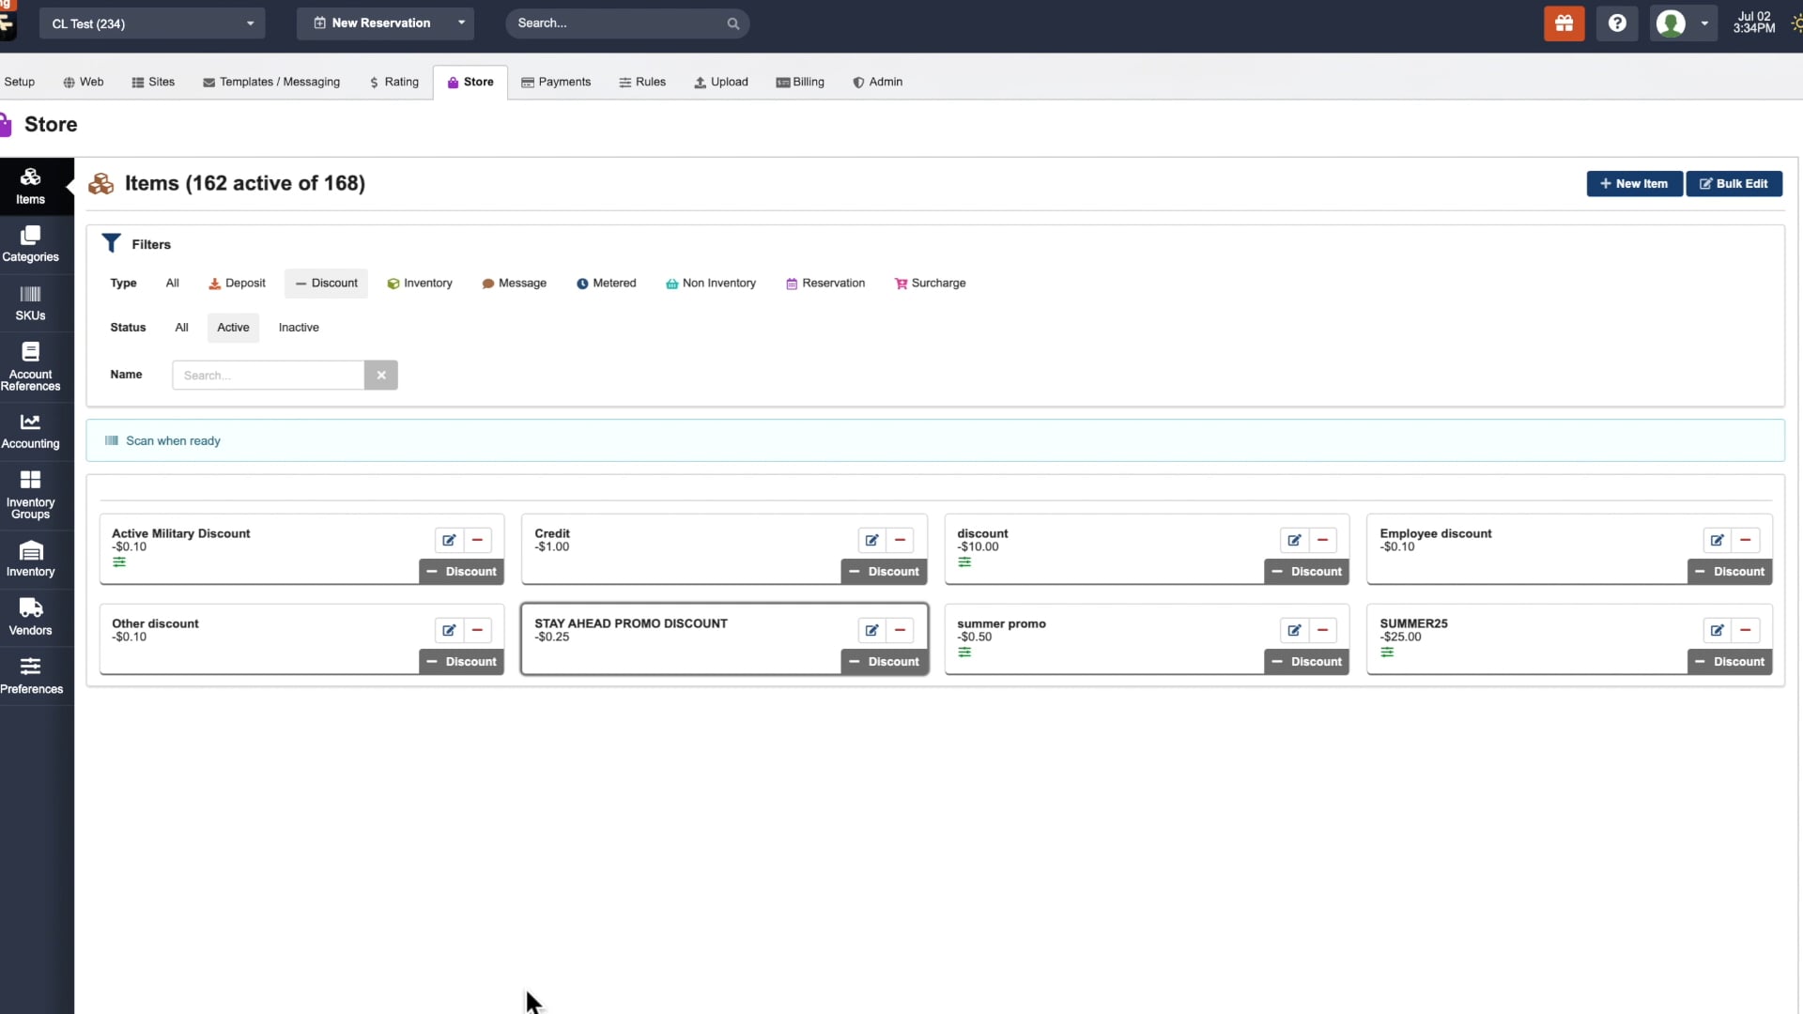1803x1014 pixels.
Task: Open the Vendors panel
Action: tap(31, 615)
